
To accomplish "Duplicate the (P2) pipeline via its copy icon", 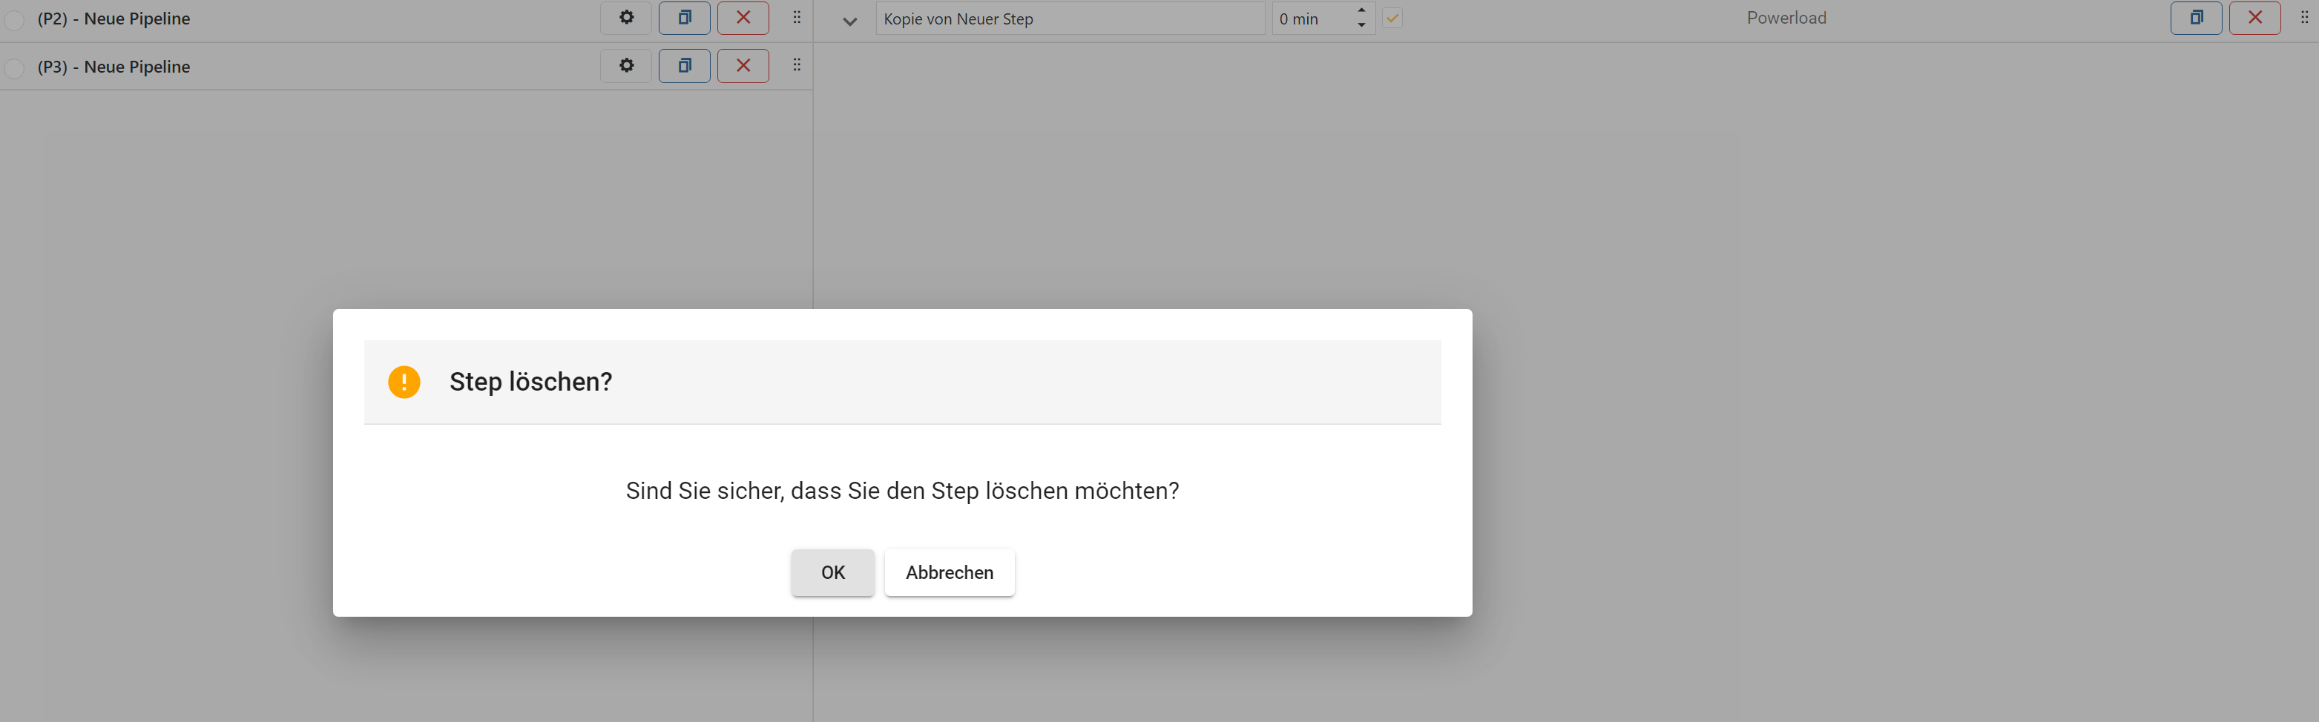I will [x=684, y=17].
